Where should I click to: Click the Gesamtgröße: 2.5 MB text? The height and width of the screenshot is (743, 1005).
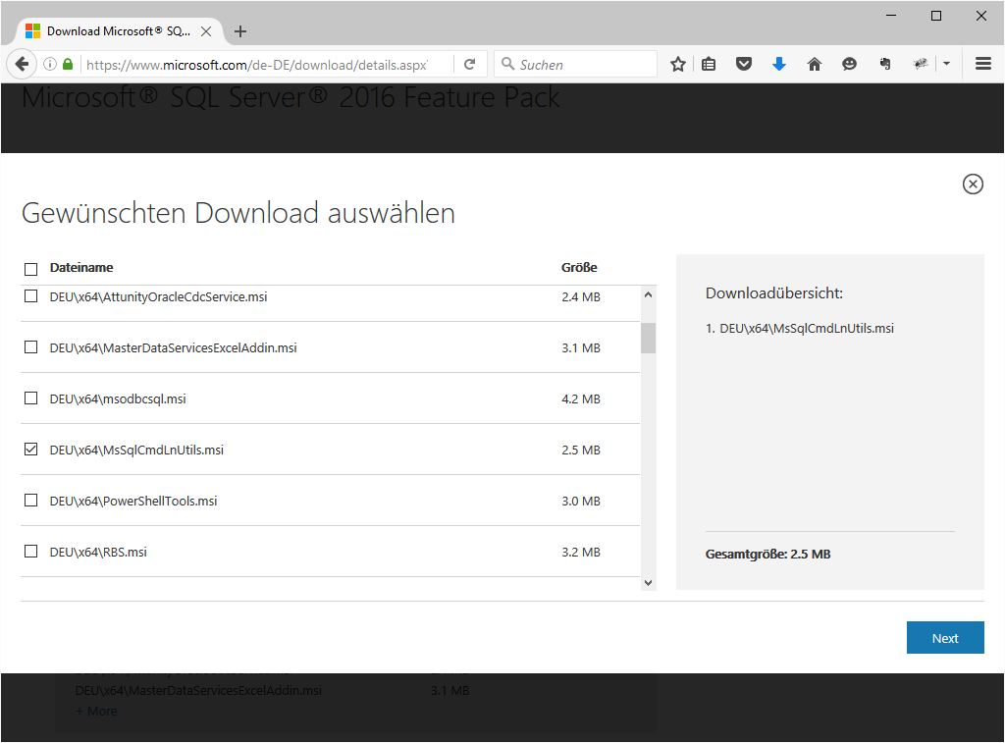767,554
